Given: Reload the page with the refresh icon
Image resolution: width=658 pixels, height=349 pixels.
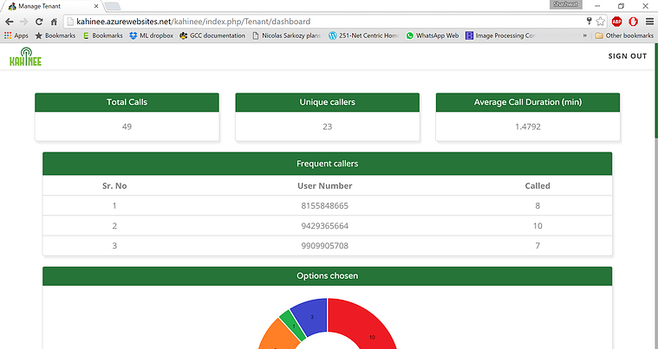Looking at the screenshot, I should [x=39, y=22].
